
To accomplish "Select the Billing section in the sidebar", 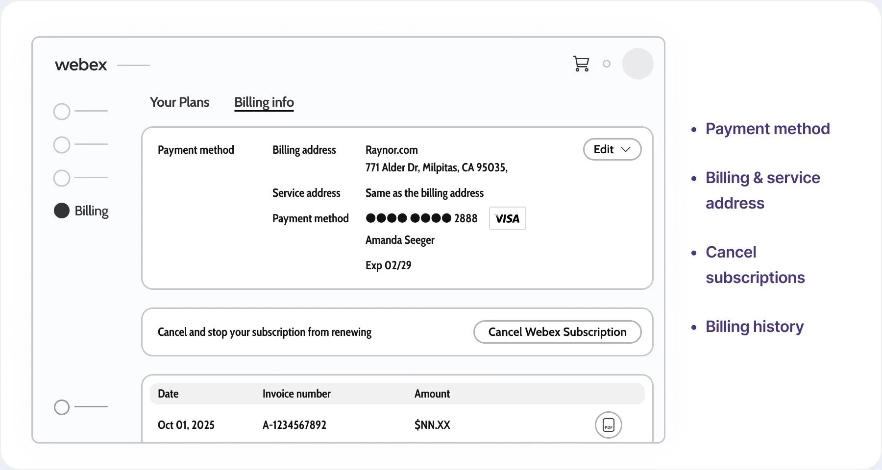I will pos(81,211).
